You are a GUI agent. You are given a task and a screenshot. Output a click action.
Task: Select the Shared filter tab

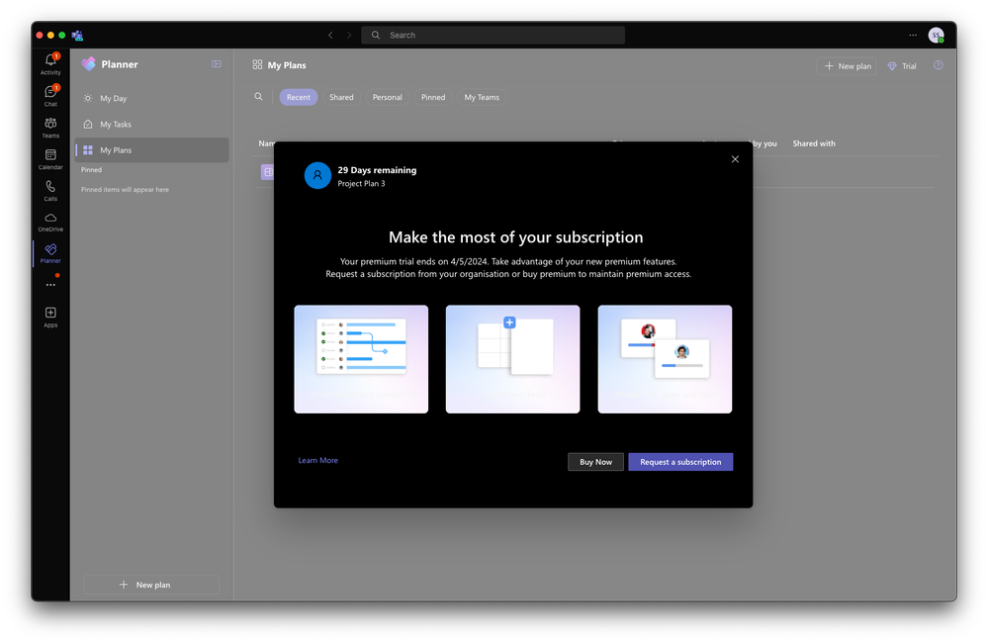click(x=341, y=97)
